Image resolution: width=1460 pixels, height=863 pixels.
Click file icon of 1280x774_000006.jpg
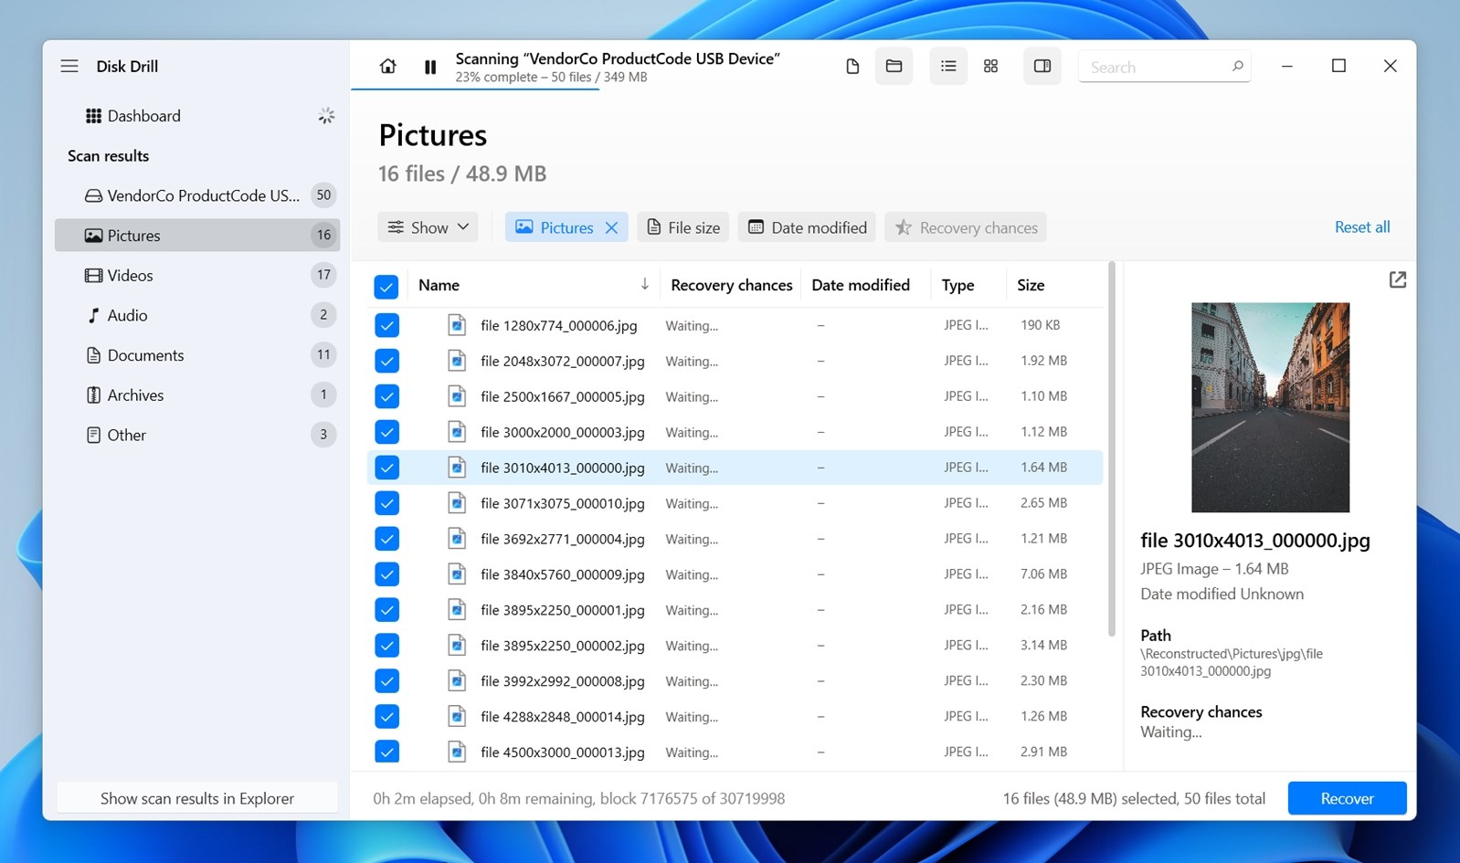tap(457, 325)
